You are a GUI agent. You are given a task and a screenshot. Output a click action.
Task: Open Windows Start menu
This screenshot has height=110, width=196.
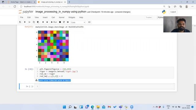pos(64,107)
